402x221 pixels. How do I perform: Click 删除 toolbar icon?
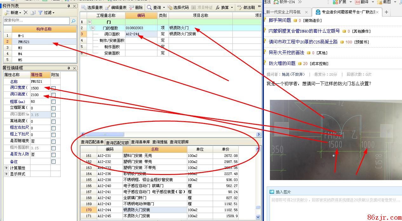(132, 7)
